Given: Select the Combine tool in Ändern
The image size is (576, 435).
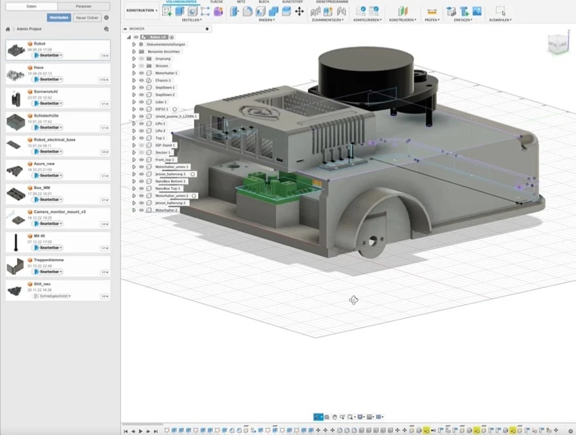Looking at the screenshot, I should pyautogui.click(x=273, y=11).
